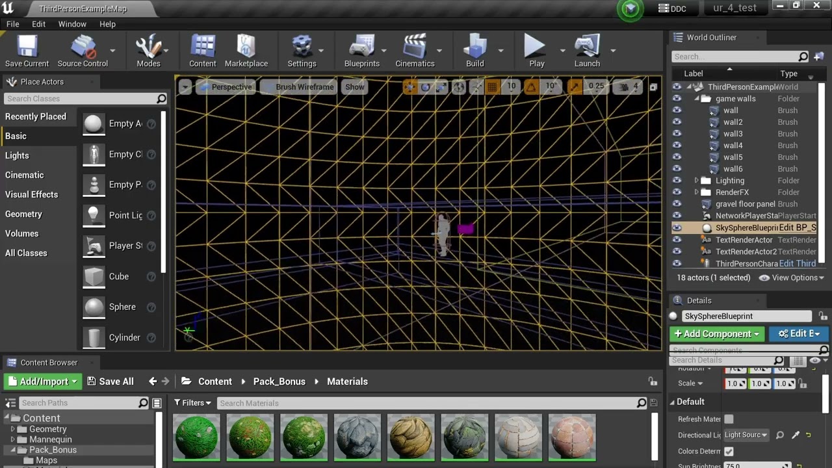The width and height of the screenshot is (832, 468).
Task: Open the grid snap size value 10 dropdown
Action: (x=512, y=86)
